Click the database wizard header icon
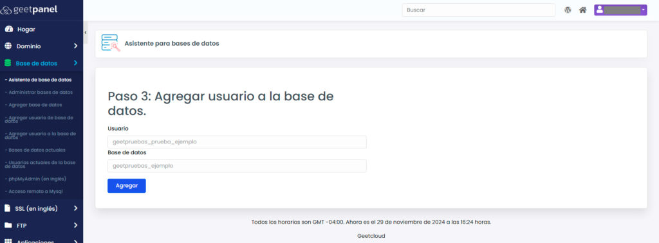This screenshot has height=243, width=659. (111, 43)
